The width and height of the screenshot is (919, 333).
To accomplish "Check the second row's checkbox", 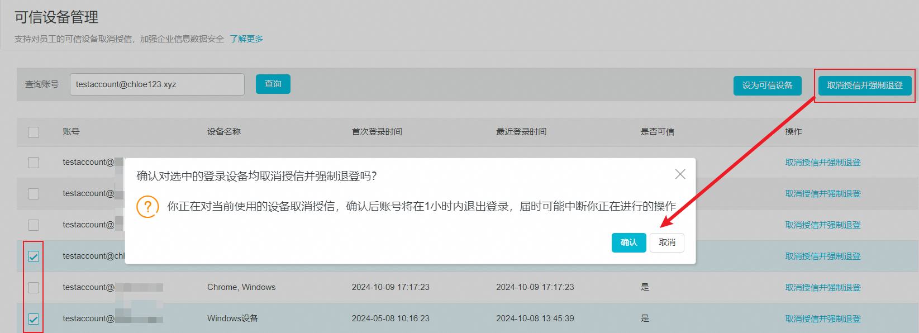I will (x=34, y=194).
